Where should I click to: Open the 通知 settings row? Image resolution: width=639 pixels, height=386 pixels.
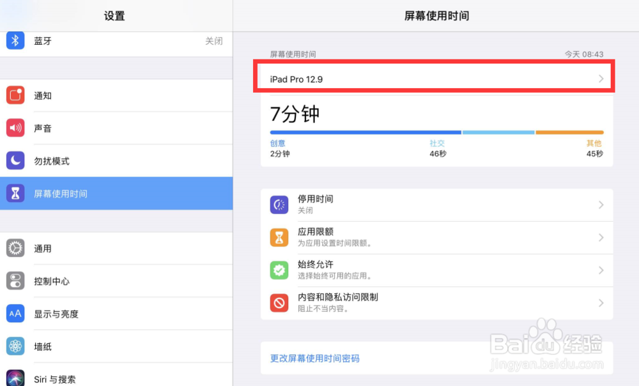click(x=116, y=95)
